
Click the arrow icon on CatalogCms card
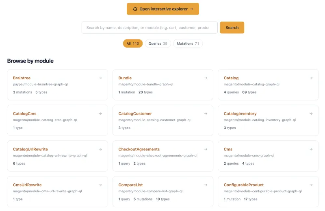click(x=100, y=114)
